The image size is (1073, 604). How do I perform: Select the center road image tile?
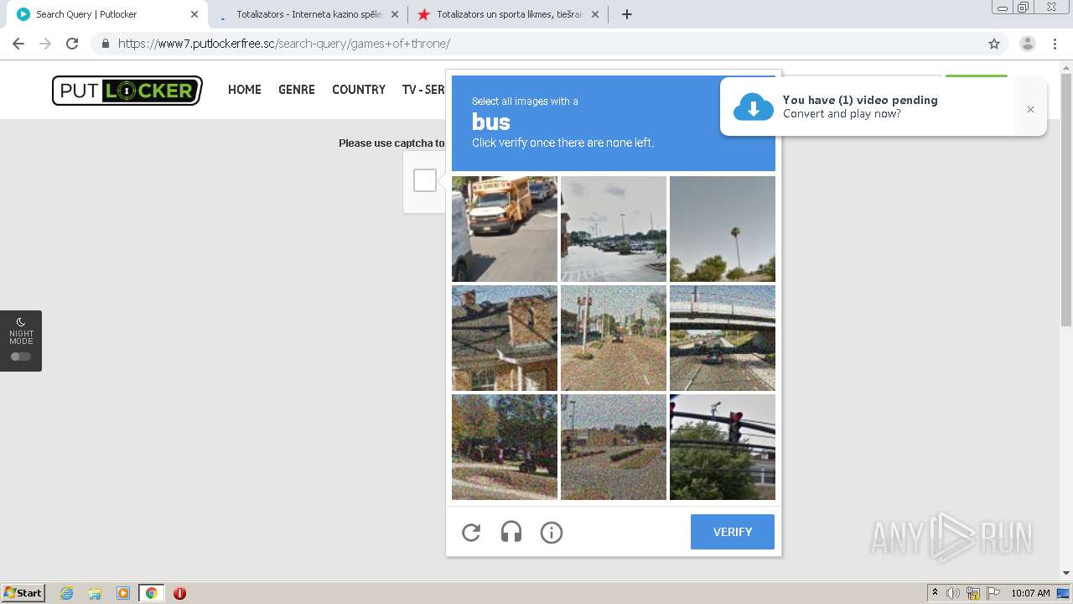pyautogui.click(x=614, y=338)
